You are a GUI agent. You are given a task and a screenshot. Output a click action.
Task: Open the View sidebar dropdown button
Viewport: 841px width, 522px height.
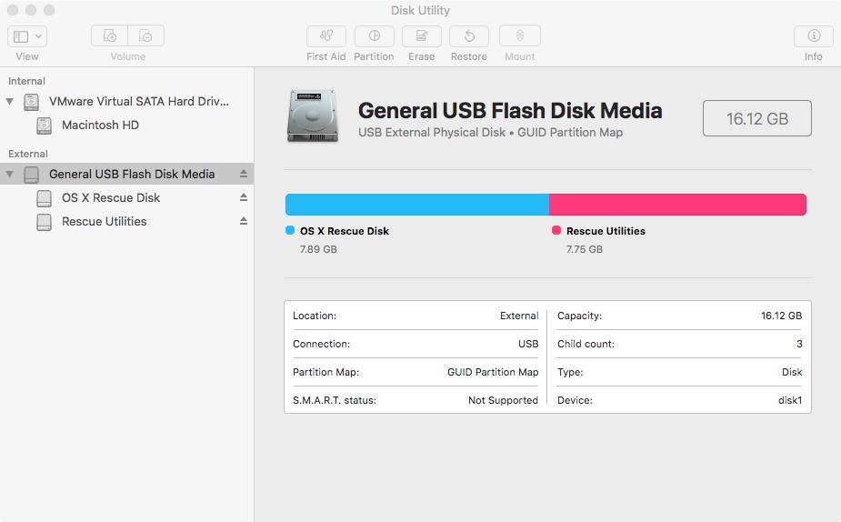pyautogui.click(x=26, y=36)
